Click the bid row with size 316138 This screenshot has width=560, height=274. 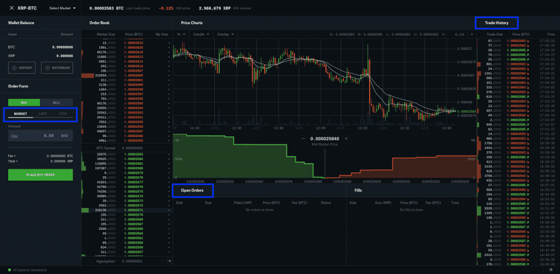(x=127, y=210)
